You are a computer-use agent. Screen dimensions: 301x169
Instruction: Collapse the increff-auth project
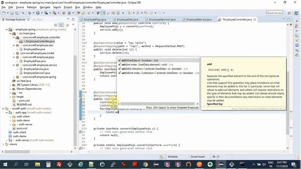(x=3, y=108)
